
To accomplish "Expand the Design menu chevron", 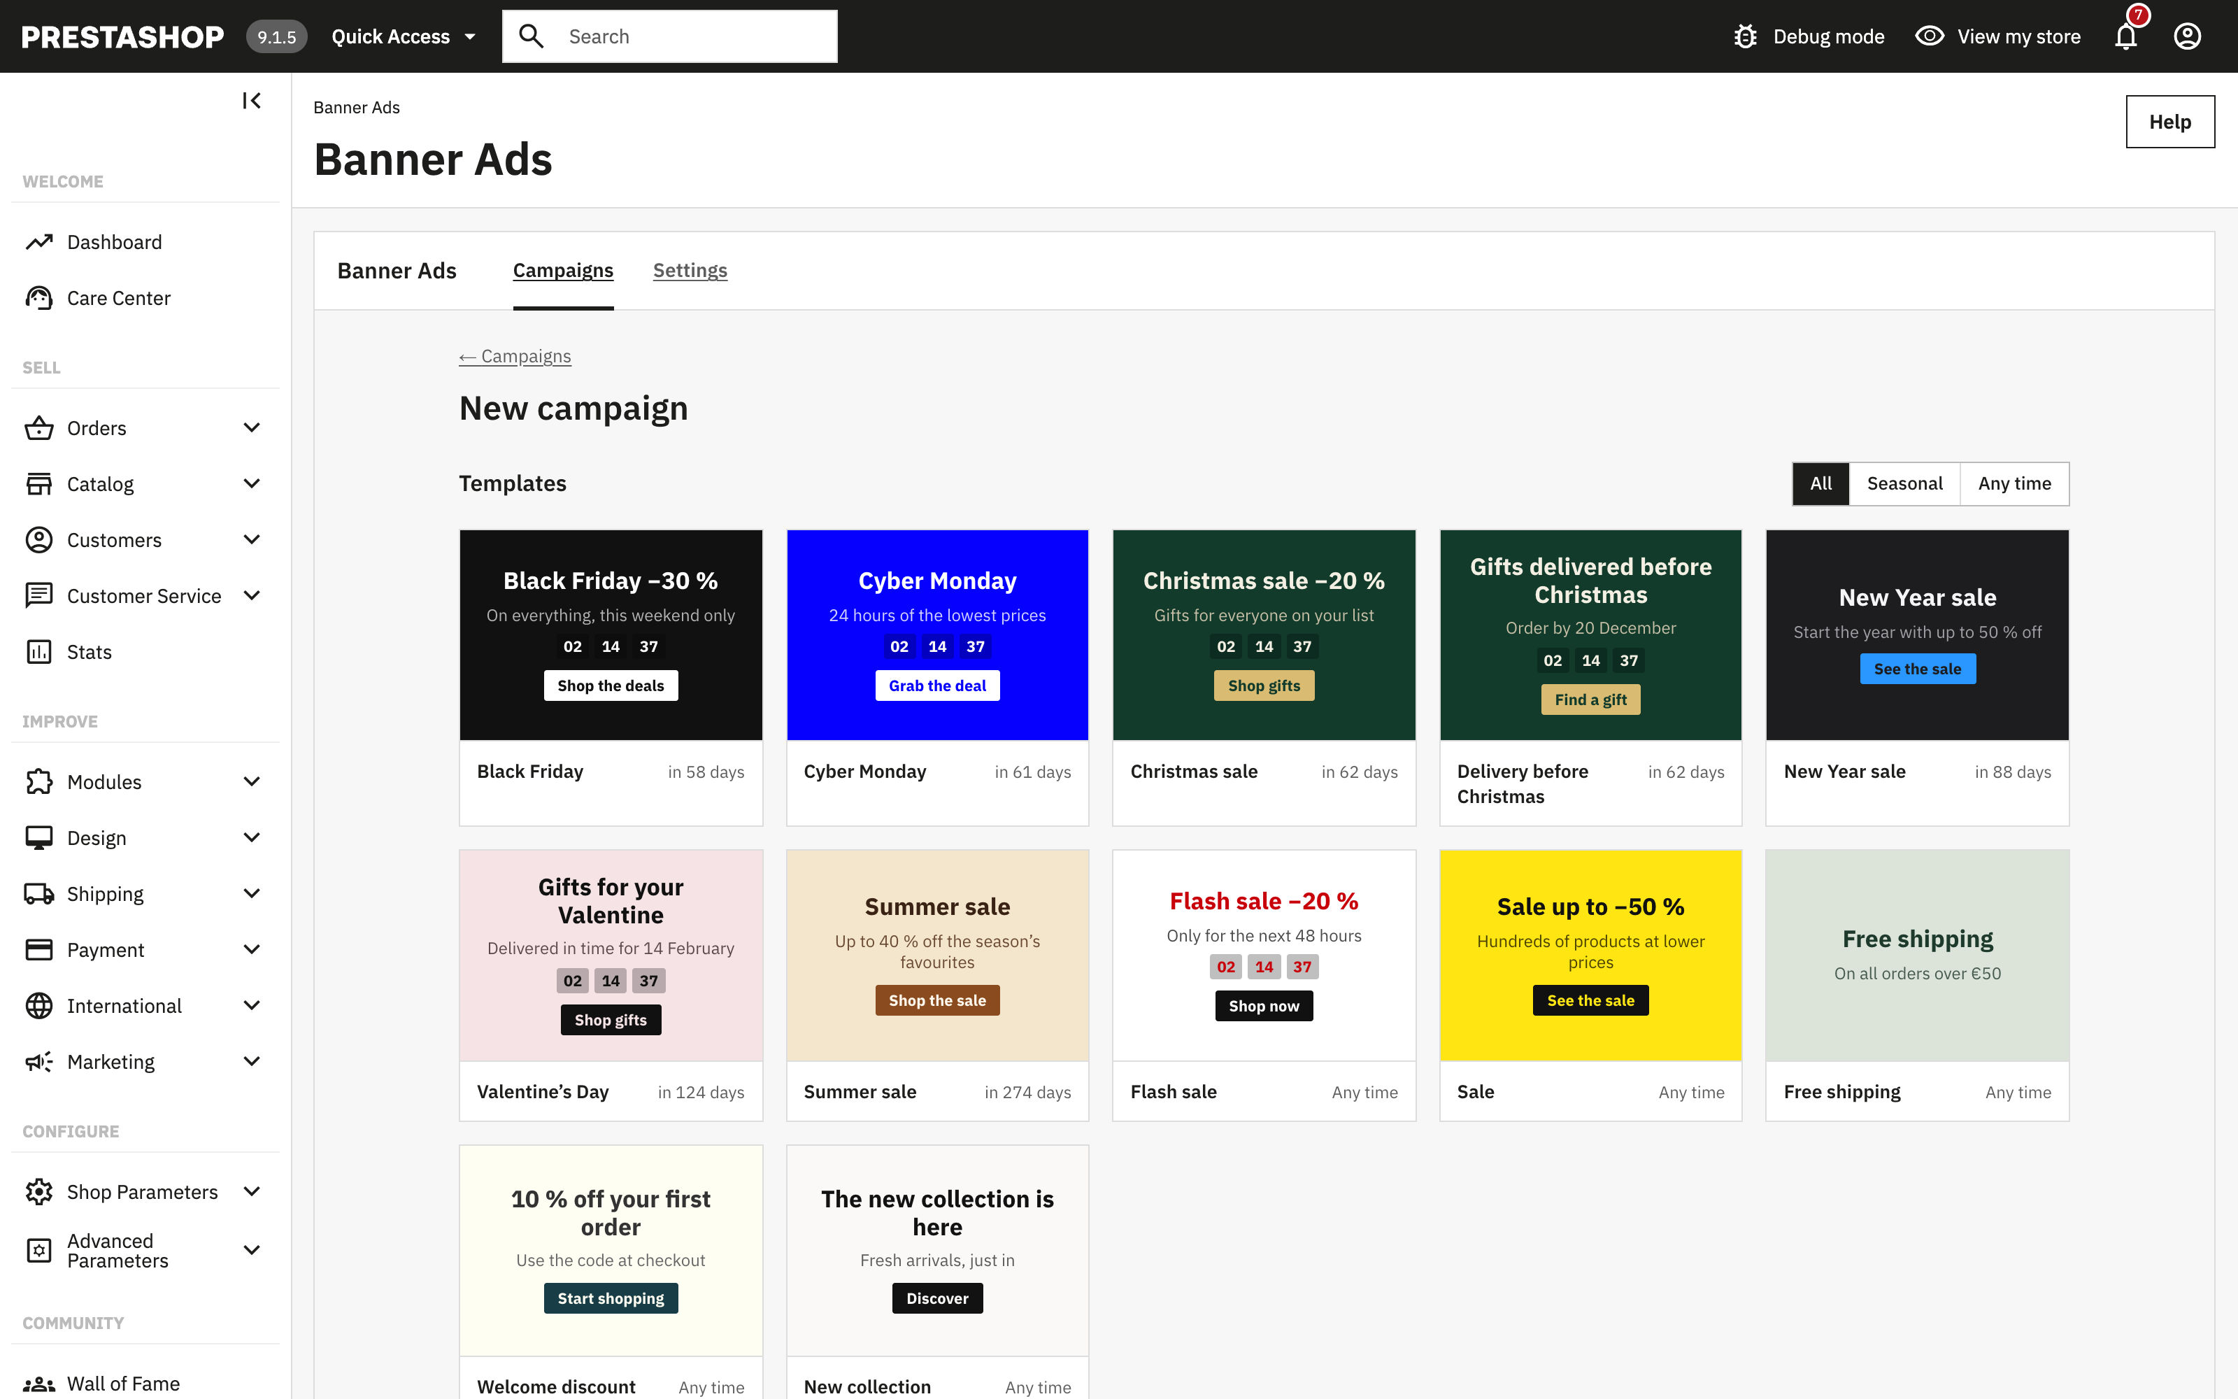I will click(x=252, y=837).
